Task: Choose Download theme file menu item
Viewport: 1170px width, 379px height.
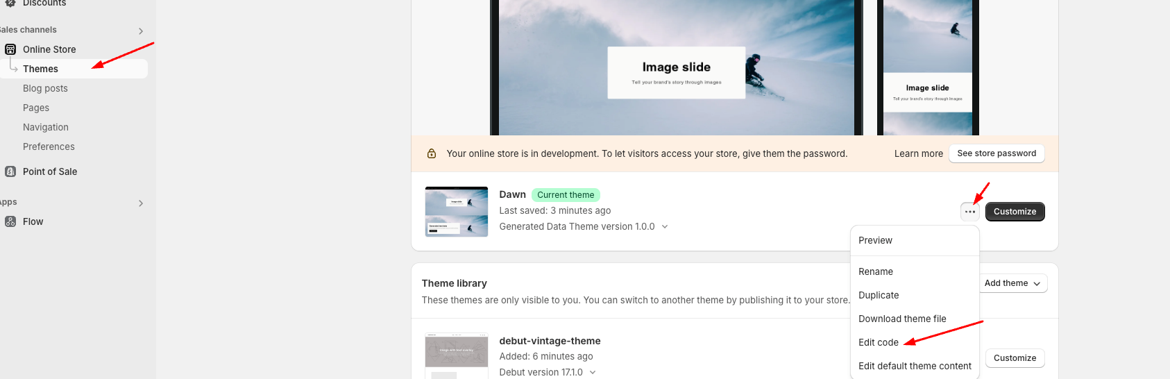Action: point(915,319)
